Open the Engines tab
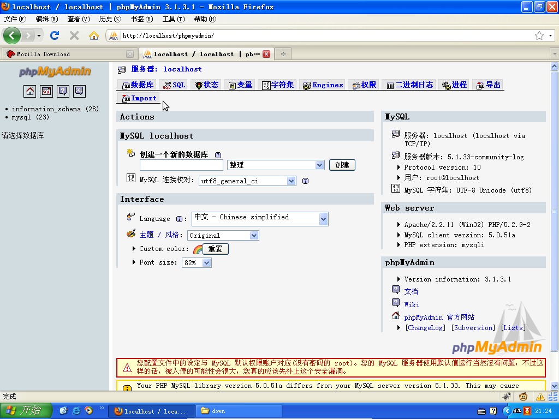Screen dimensions: 559x419 (323, 85)
